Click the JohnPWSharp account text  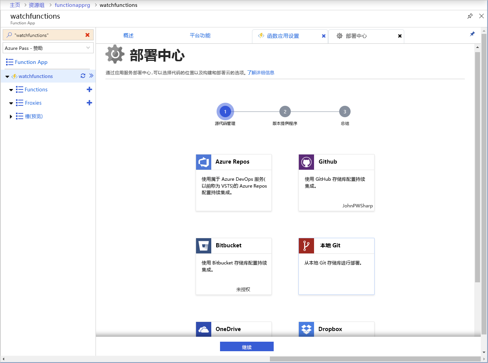357,206
